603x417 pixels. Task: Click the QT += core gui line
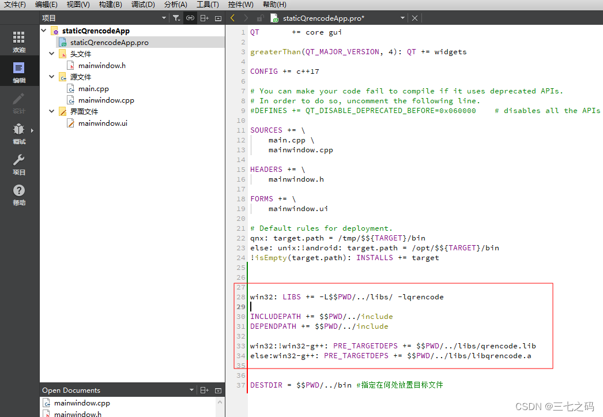pos(296,32)
